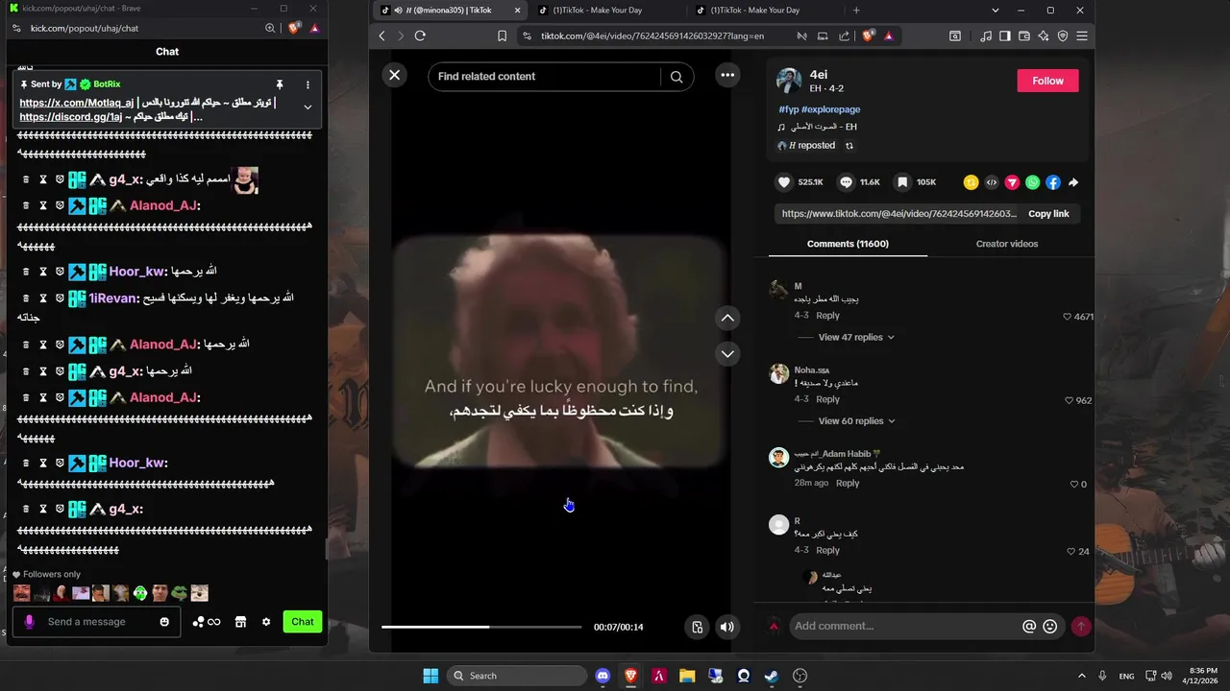Go to next video with down arrow

tap(727, 354)
